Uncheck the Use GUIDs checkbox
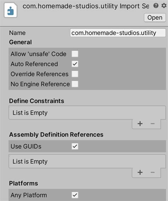This screenshot has width=168, height=201. pyautogui.click(x=75, y=146)
